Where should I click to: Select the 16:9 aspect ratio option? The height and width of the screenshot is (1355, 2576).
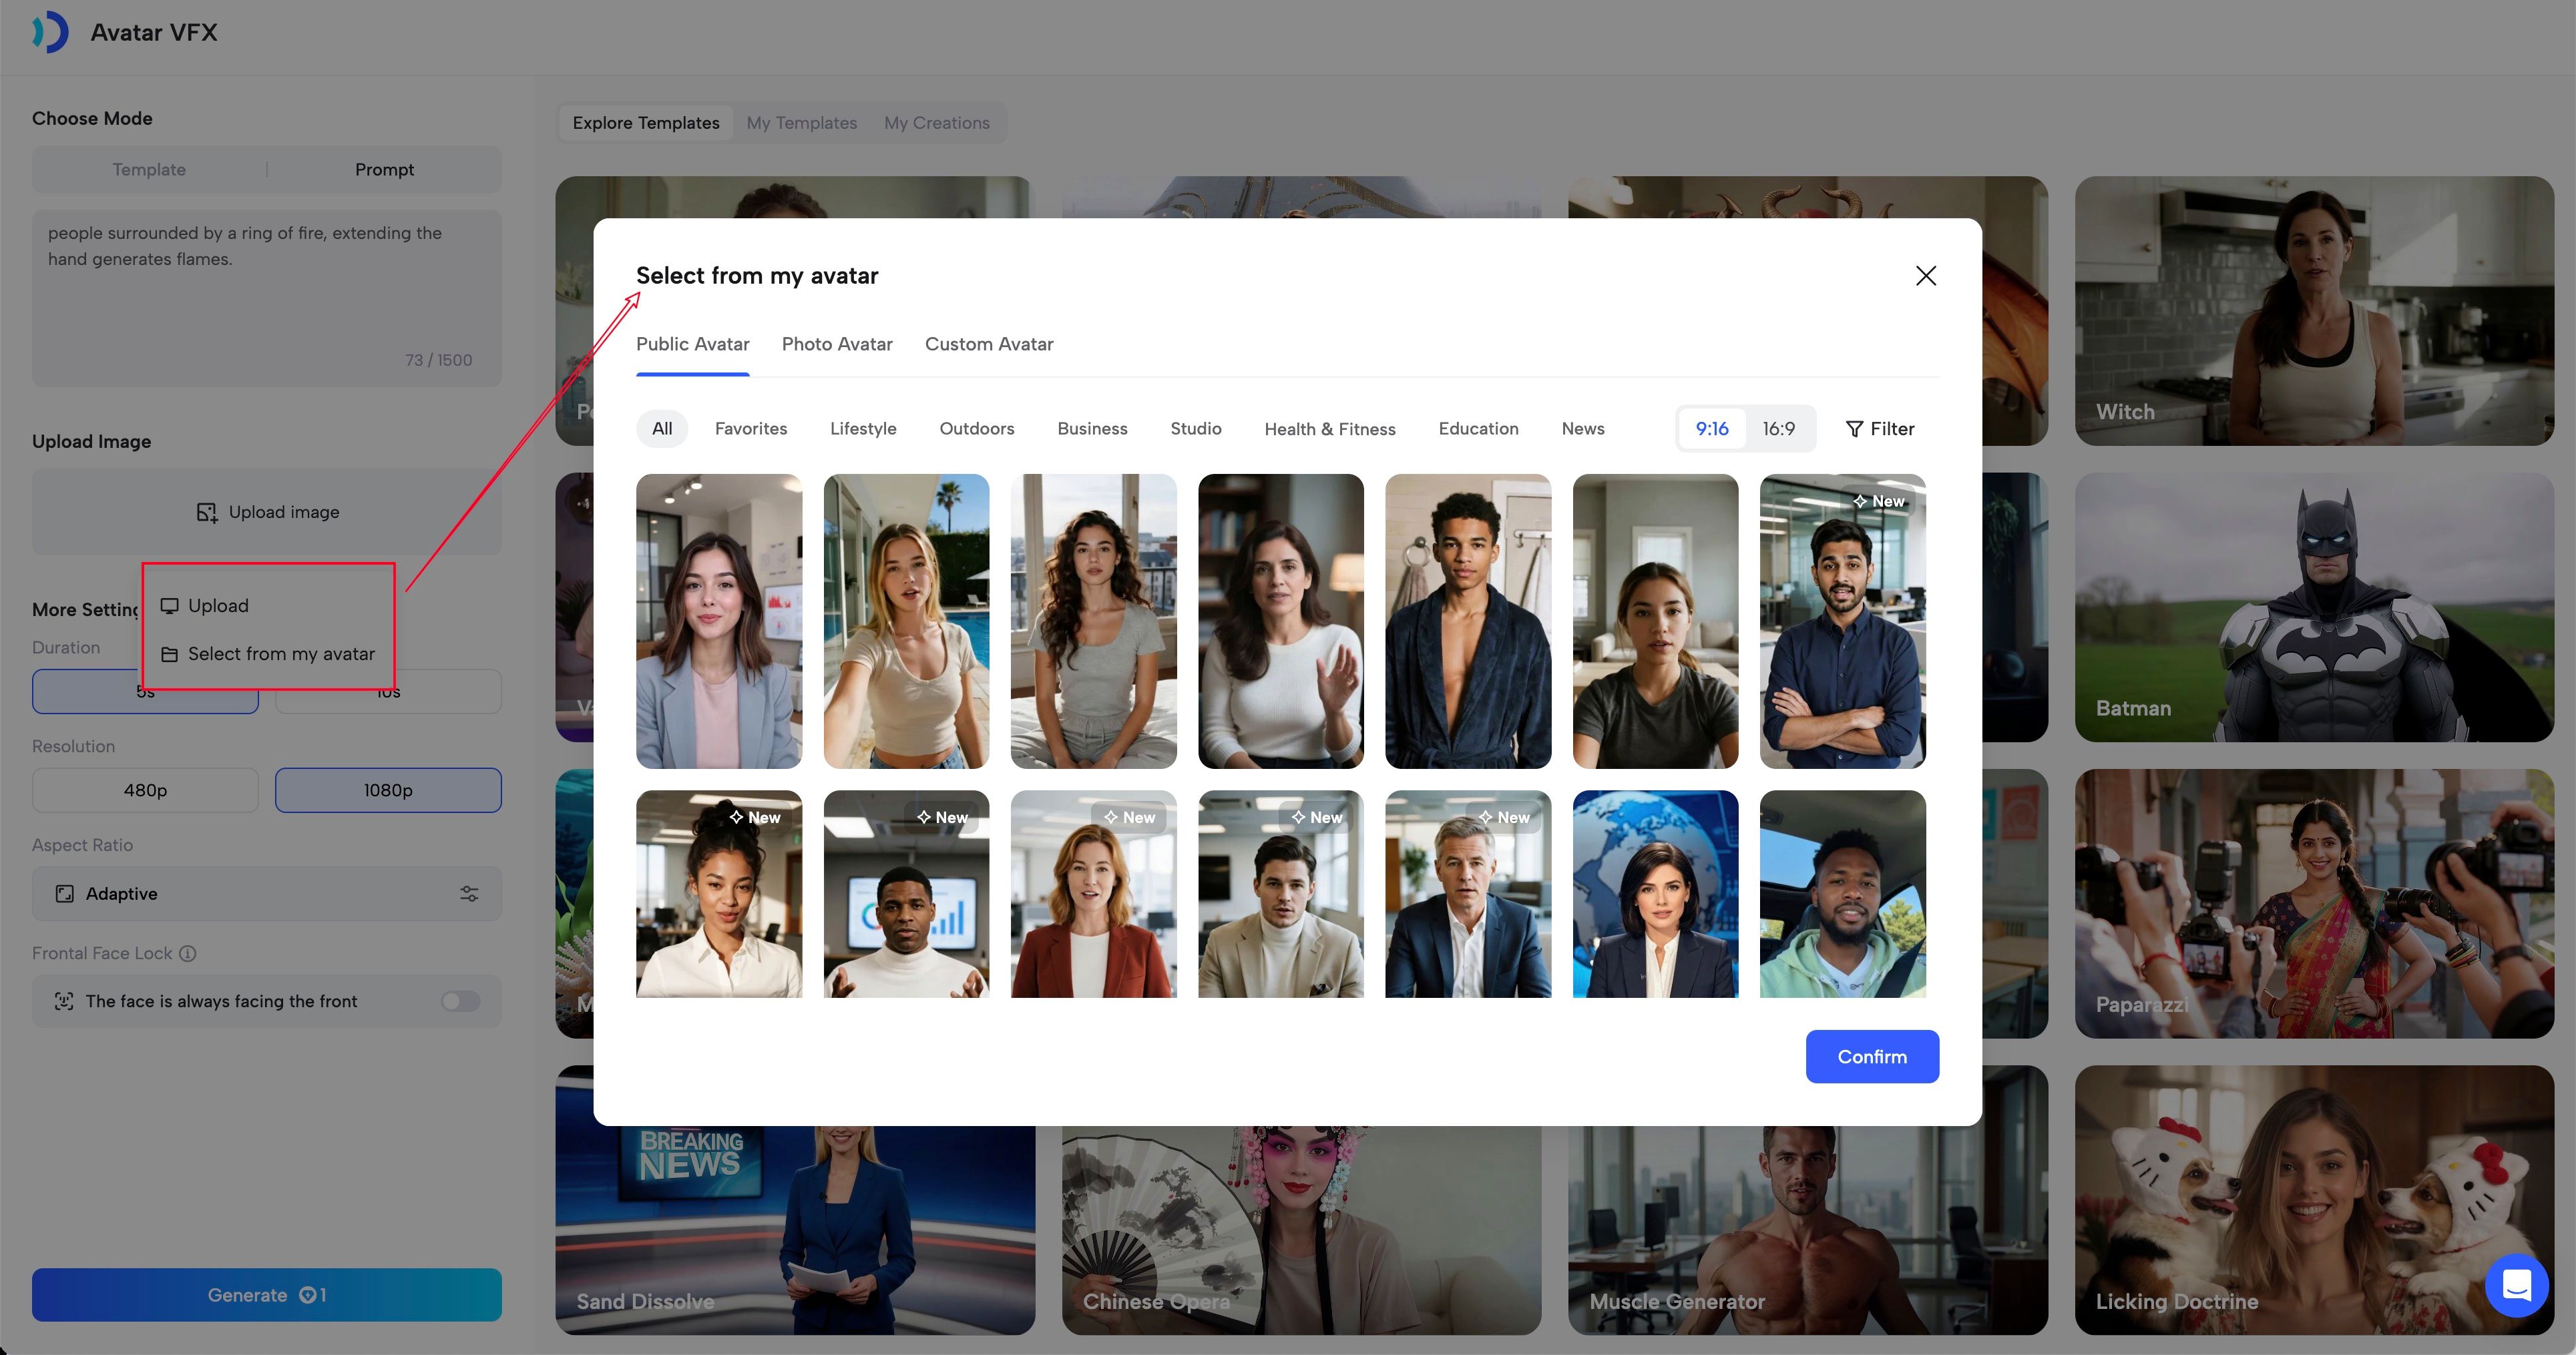coord(1778,429)
